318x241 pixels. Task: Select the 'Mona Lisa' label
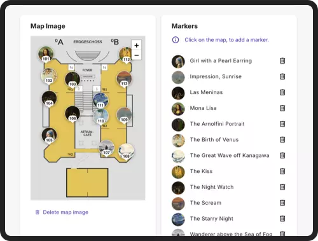pos(203,108)
